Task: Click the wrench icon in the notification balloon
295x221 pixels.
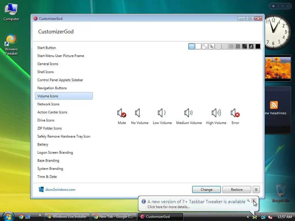Action: (x=248, y=201)
